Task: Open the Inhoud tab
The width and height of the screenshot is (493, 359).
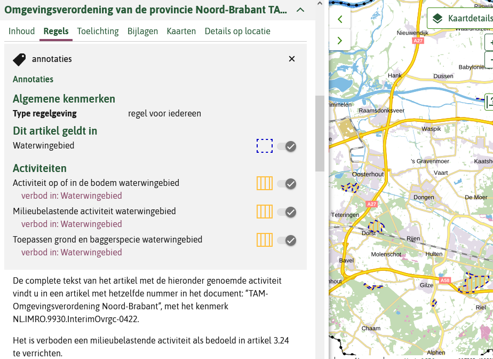Action: pyautogui.click(x=22, y=31)
